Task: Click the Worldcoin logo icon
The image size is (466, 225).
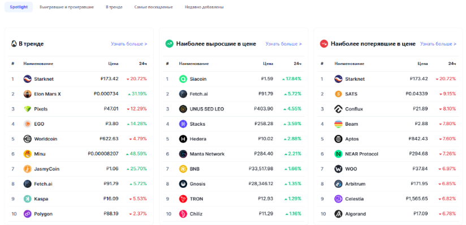Action: 27,139
